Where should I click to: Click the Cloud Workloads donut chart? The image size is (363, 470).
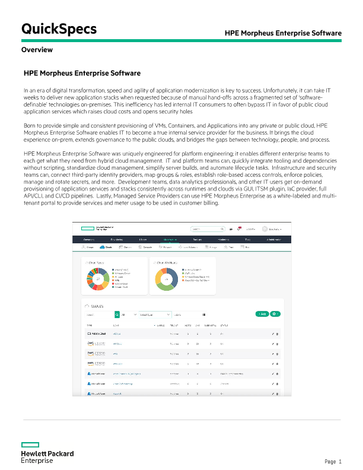pos(166,279)
